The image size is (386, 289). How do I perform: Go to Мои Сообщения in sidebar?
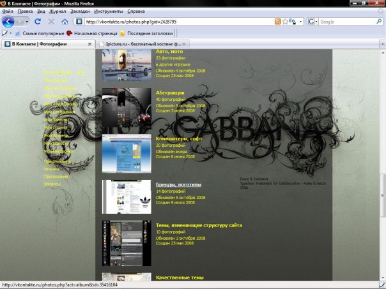point(59,112)
